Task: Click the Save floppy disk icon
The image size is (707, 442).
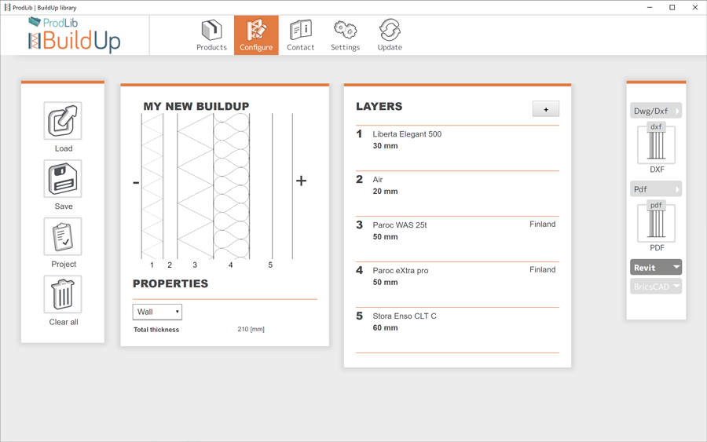Action: 63,178
